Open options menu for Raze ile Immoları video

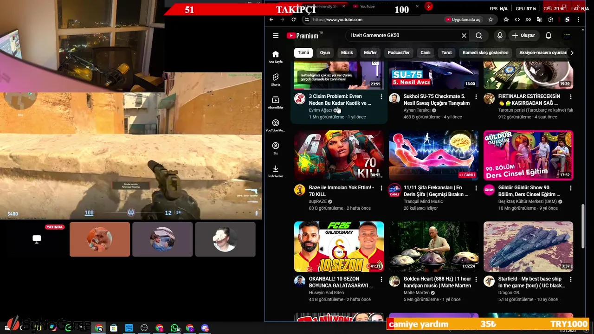coord(381,188)
